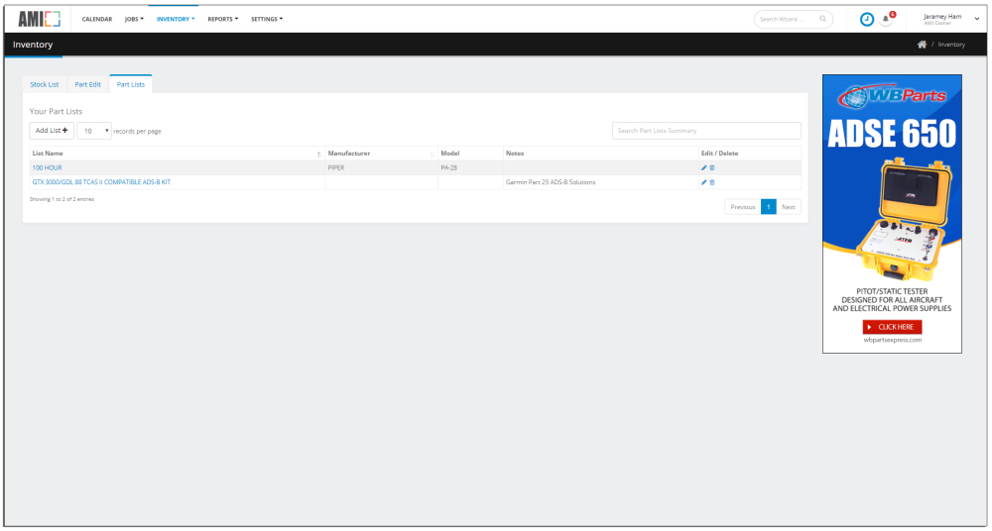This screenshot has height=531, width=992.
Task: Edit the GTX 3000/GDL 88 list
Action: (704, 182)
